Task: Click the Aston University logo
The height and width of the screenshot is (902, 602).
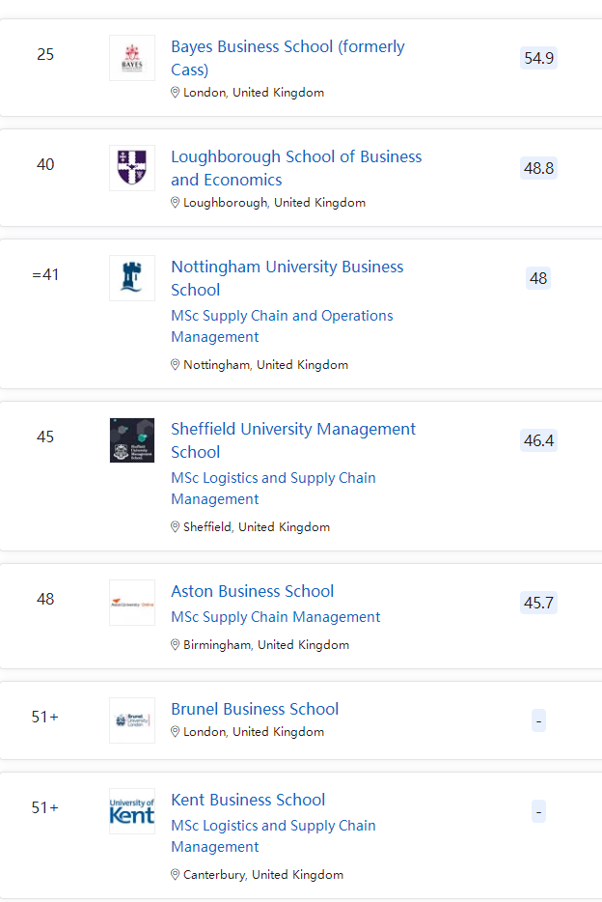Action: (132, 603)
